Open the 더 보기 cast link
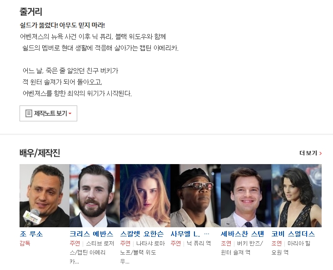Image resolution: width=333 pixels, height=270 pixels. [310, 153]
